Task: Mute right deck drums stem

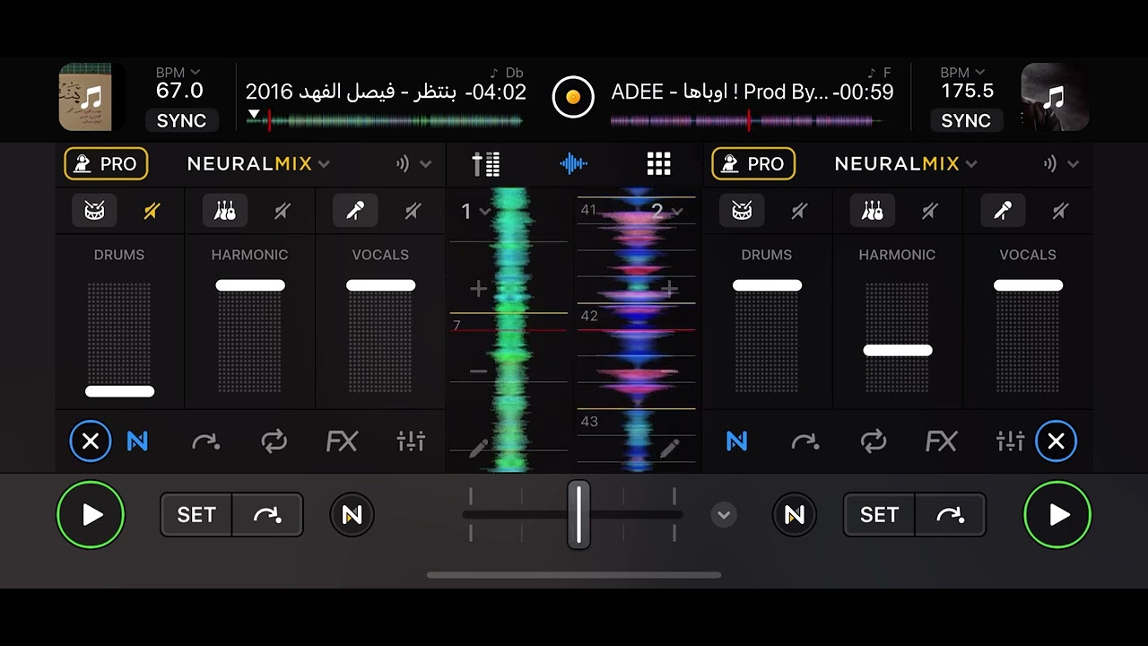Action: pos(799,211)
